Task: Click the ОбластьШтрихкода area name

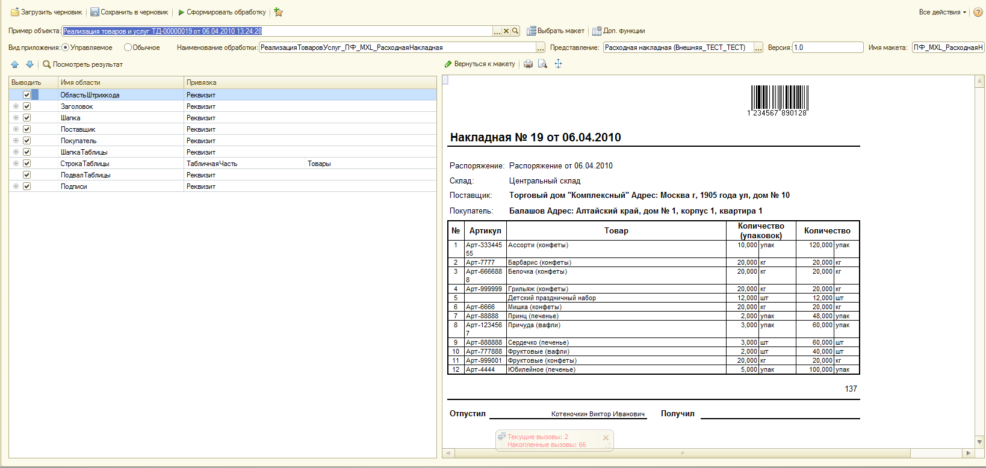Action: 90,95
